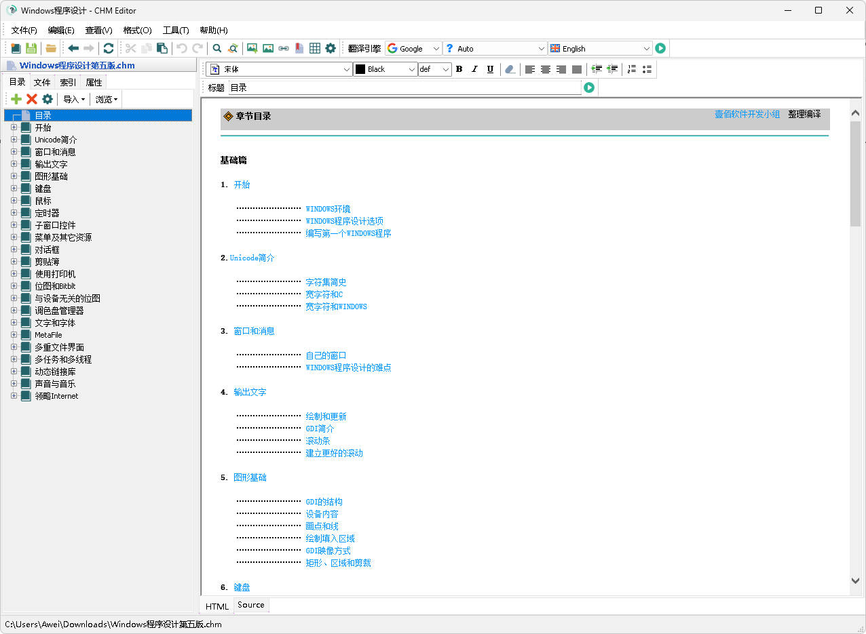Click the insert image icon with plus
This screenshot has width=866, height=634.
[x=252, y=48]
